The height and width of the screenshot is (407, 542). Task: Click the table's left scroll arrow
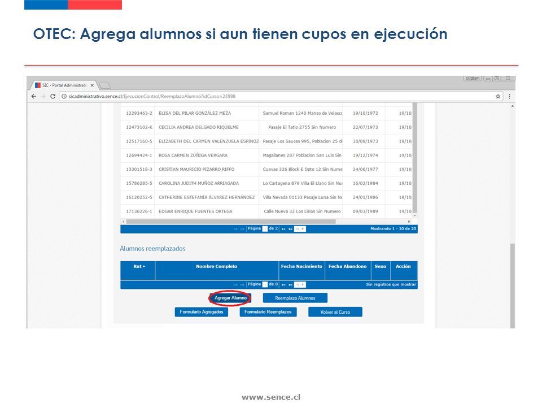124,222
